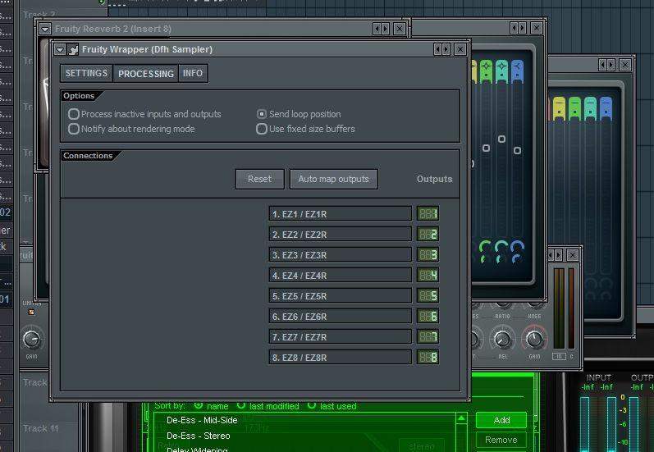Select the De-Ess - Mid-Side preset
Screen dimensions: 654x452
(202, 420)
